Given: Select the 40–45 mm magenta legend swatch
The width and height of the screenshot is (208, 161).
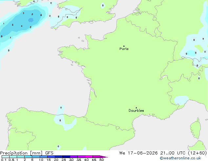Looking at the screenshot, I should click(89, 157).
